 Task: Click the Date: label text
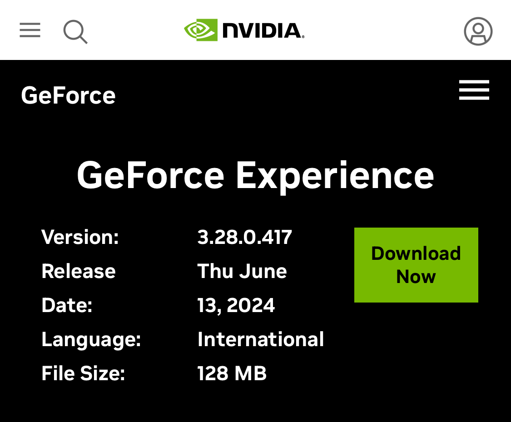click(67, 305)
